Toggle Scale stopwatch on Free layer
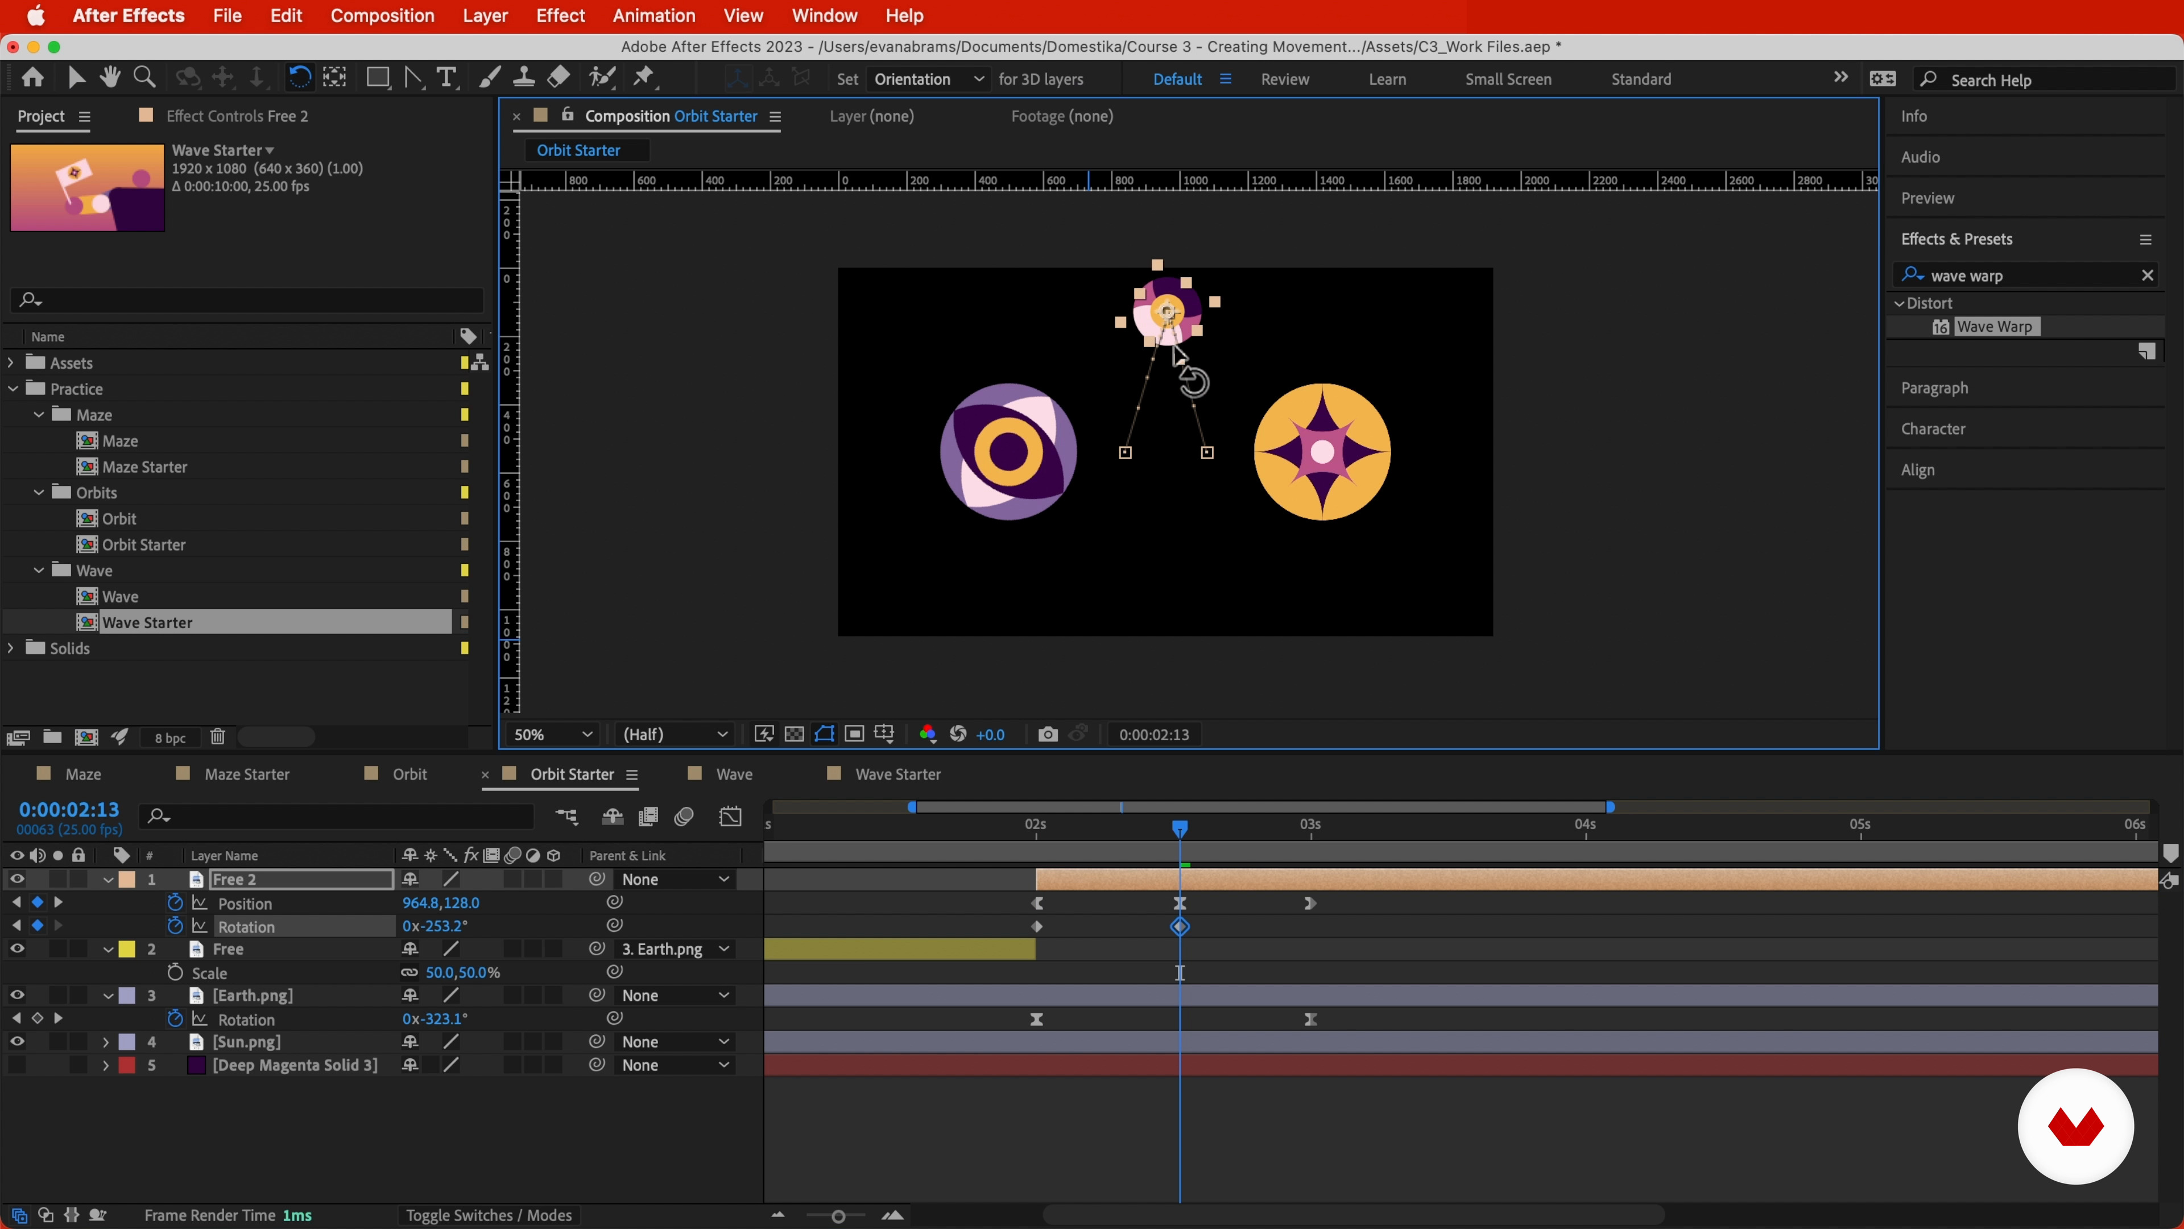2184x1229 pixels. (176, 973)
